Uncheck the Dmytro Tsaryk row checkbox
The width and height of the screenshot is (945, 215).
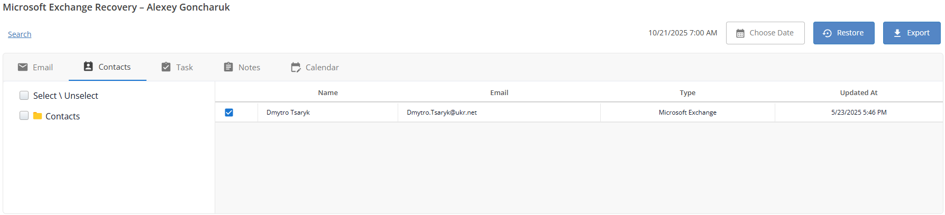(x=229, y=113)
